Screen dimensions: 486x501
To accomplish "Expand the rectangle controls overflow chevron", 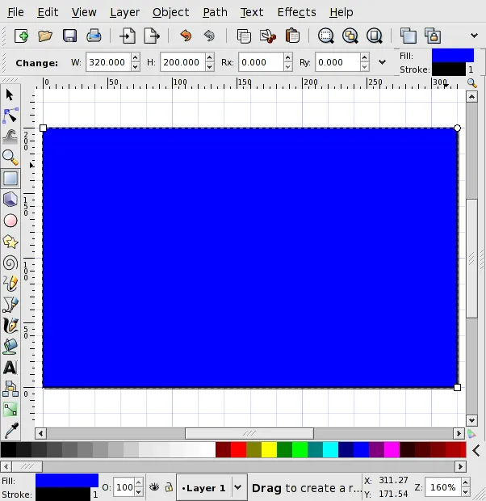I will tap(382, 62).
